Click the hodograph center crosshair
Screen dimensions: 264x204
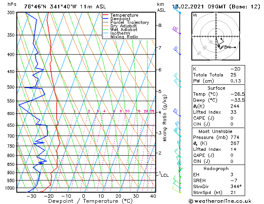pyautogui.click(x=216, y=36)
